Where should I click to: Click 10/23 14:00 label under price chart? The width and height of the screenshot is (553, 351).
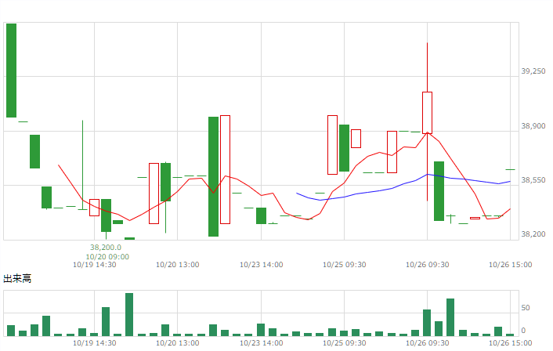[262, 265]
